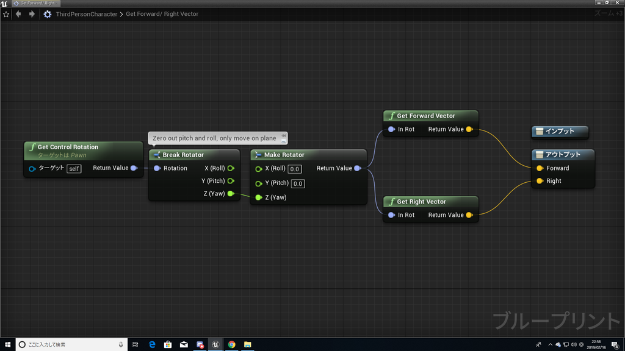Click Break Rotator X (Roll) output pin
The height and width of the screenshot is (351, 625).
231,168
